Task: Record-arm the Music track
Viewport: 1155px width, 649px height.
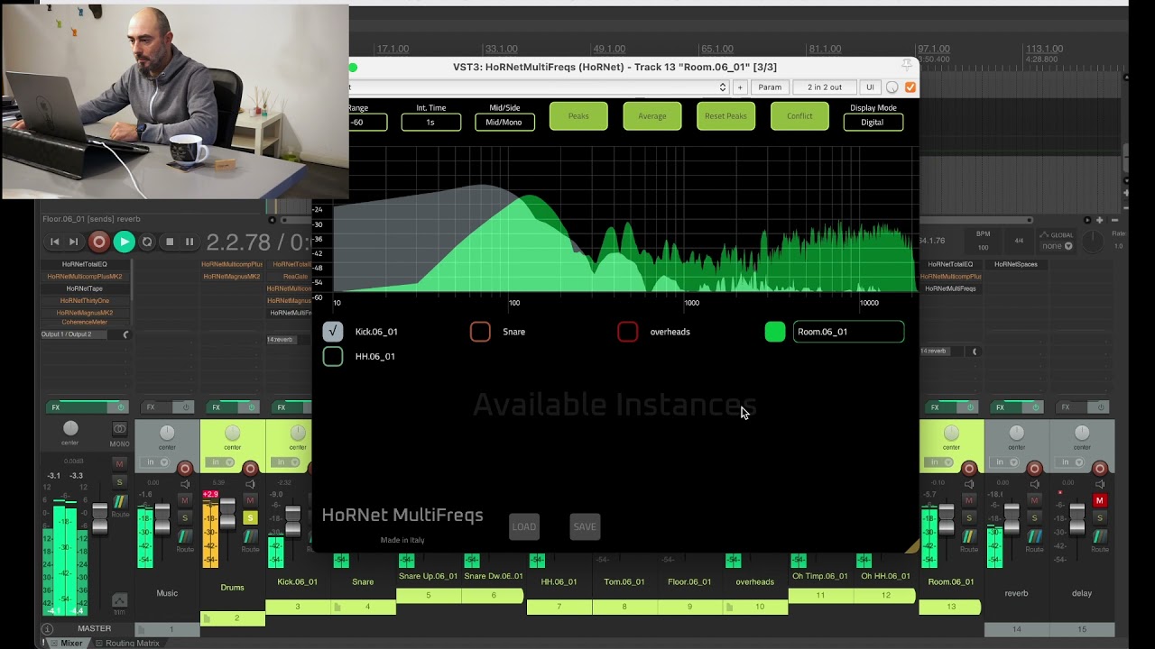Action: [x=185, y=468]
